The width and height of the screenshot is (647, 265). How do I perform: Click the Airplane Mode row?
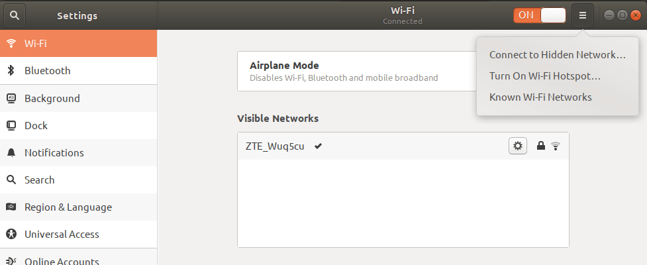tap(358, 72)
